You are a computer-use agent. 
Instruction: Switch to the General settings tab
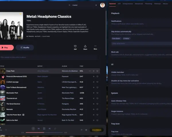[x=112, y=4]
